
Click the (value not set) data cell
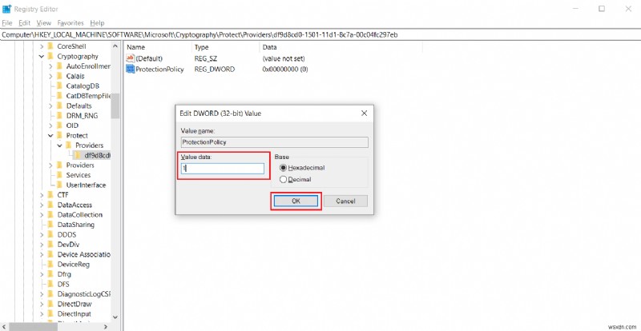pos(284,58)
